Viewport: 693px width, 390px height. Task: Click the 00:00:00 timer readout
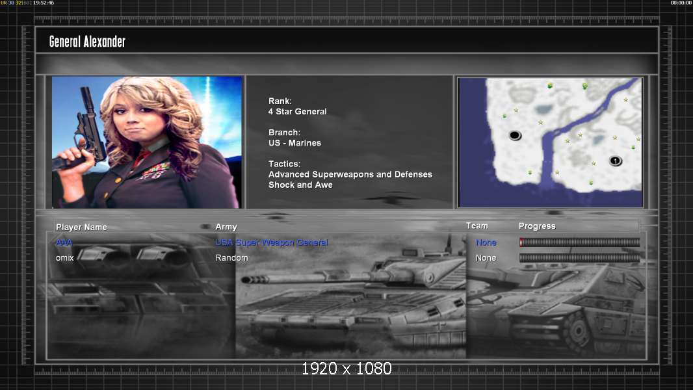click(x=681, y=3)
